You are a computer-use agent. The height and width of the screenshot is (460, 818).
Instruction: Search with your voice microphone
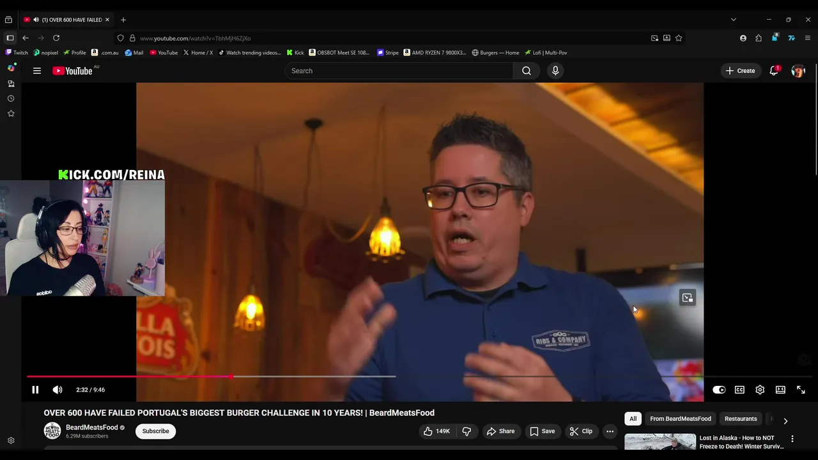click(555, 71)
